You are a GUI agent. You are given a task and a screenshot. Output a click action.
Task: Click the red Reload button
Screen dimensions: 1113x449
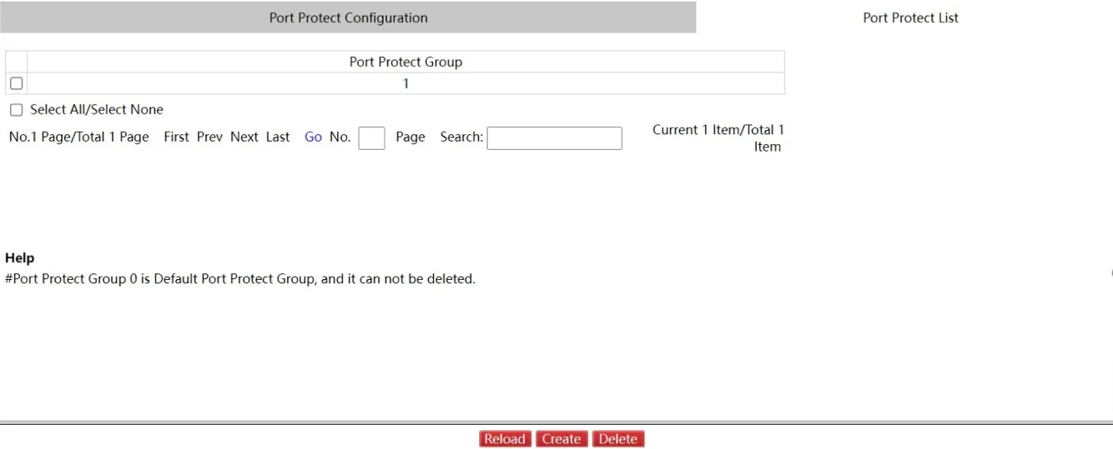pos(505,439)
